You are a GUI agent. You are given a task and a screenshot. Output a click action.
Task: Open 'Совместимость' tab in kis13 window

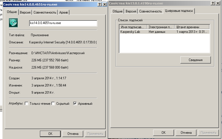150,11
